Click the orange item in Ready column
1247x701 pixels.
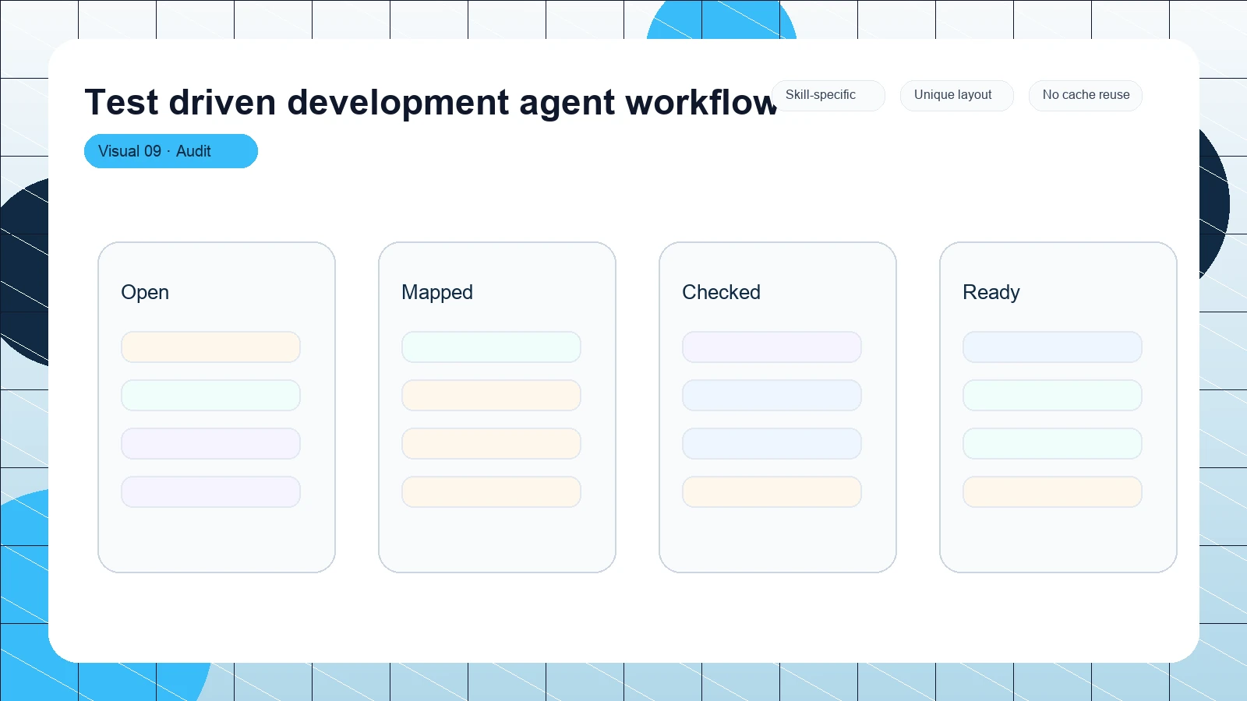tap(1052, 491)
